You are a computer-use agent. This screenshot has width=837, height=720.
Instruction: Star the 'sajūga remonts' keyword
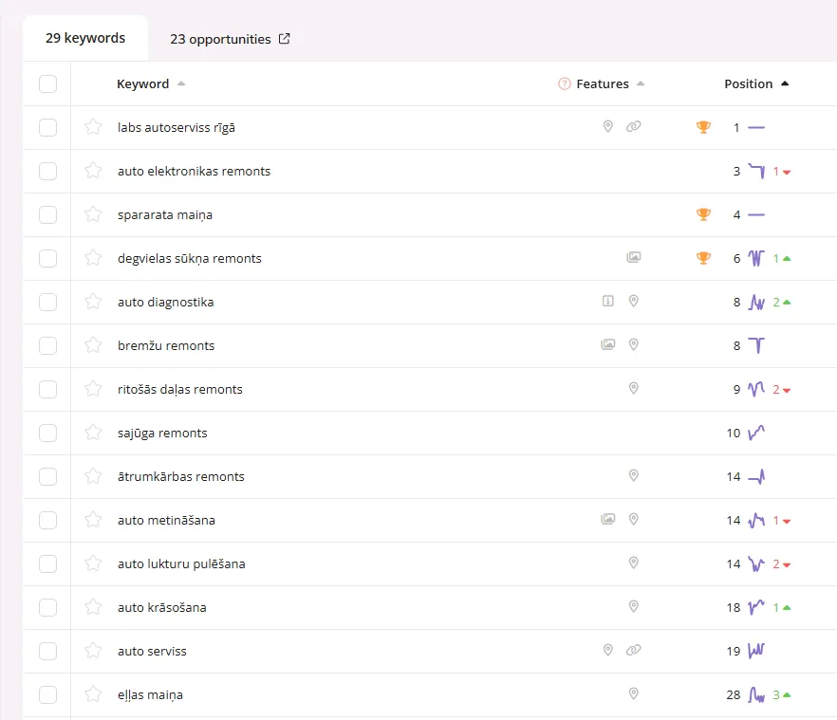click(93, 433)
